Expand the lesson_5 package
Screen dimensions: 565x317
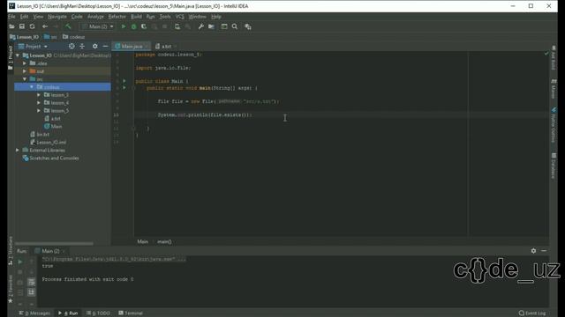tap(39, 111)
